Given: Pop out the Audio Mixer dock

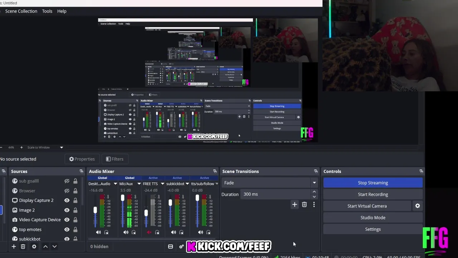Looking at the screenshot, I should (215, 171).
